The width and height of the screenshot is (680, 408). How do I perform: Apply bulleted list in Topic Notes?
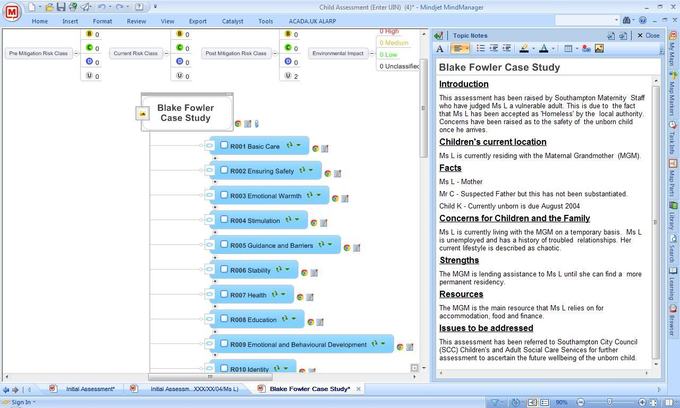click(x=480, y=48)
